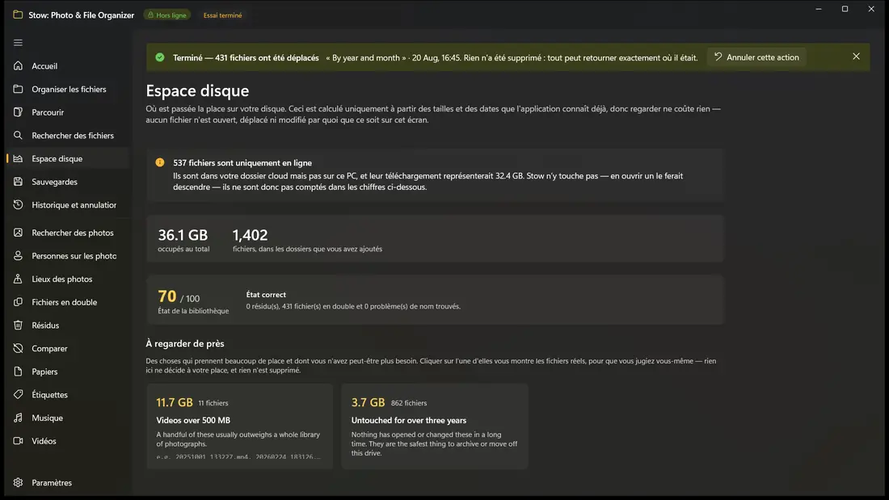Click the Personnes sur les photos icon
This screenshot has width=889, height=500.
(18, 256)
